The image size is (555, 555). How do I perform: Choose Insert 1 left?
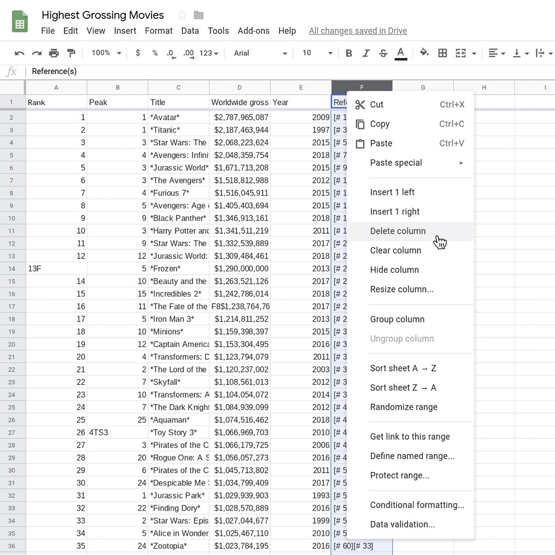tap(410, 192)
